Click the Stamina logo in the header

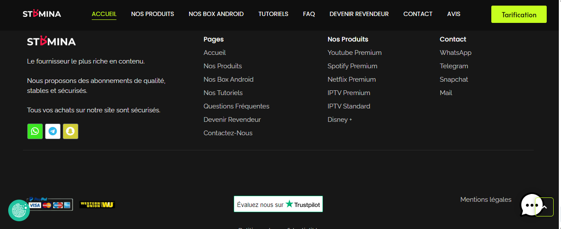[42, 14]
